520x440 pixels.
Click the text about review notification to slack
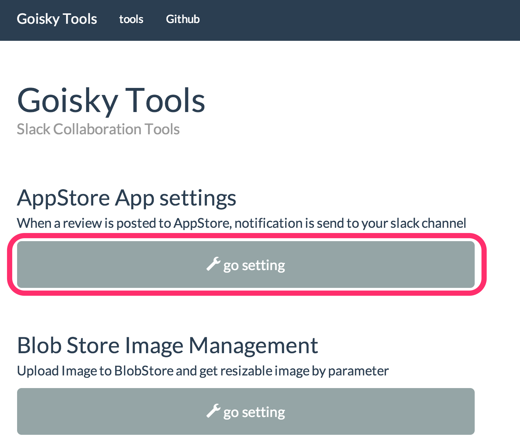[x=241, y=223]
